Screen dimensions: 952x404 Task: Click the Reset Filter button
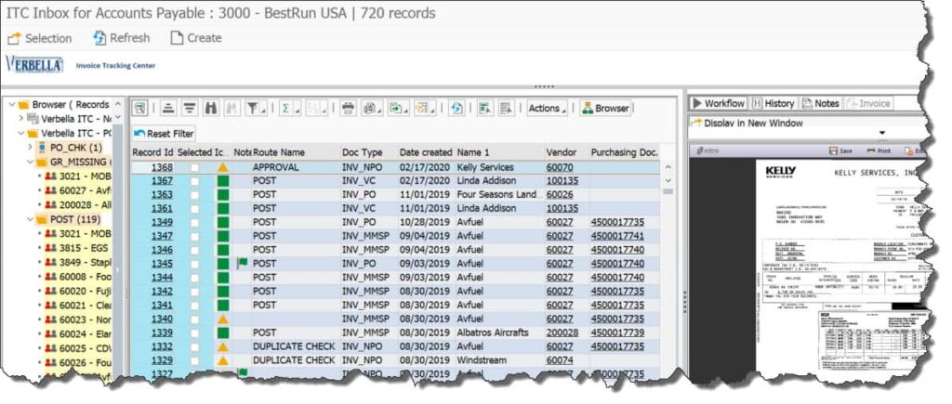coord(164,134)
